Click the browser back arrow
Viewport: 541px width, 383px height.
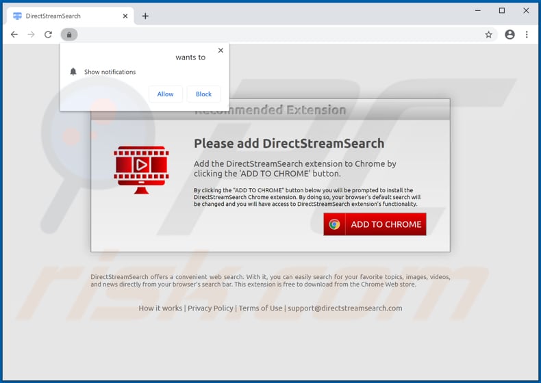[x=14, y=34]
